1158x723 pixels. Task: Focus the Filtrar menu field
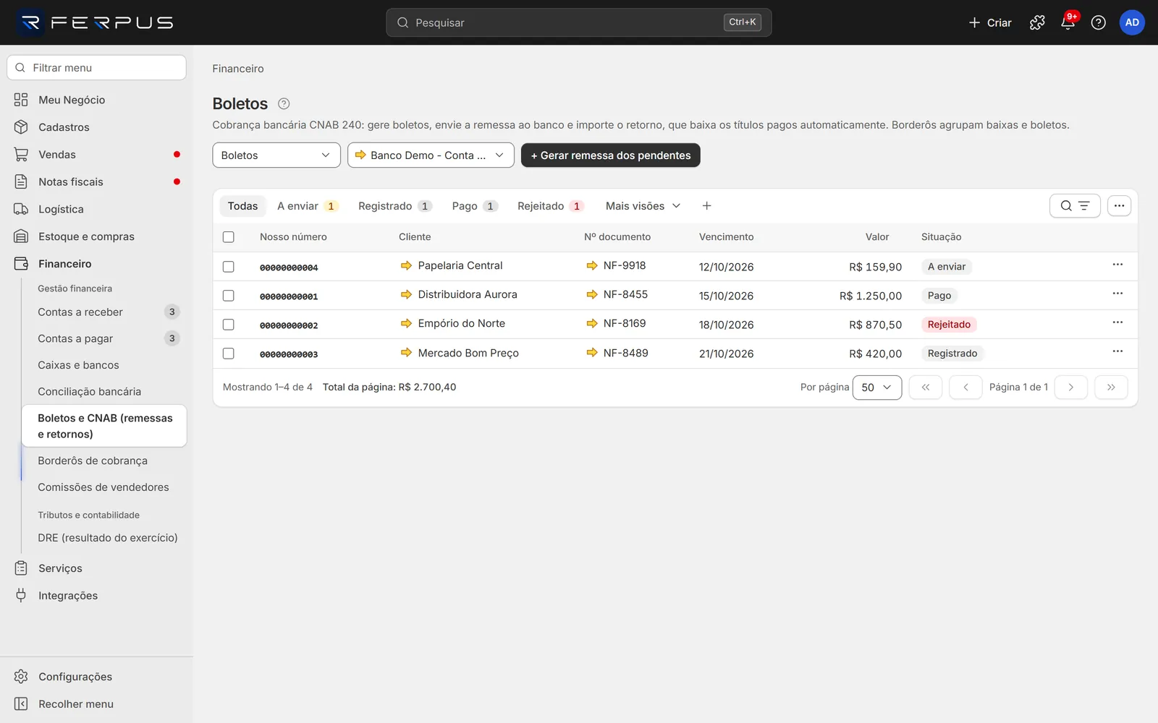(96, 68)
